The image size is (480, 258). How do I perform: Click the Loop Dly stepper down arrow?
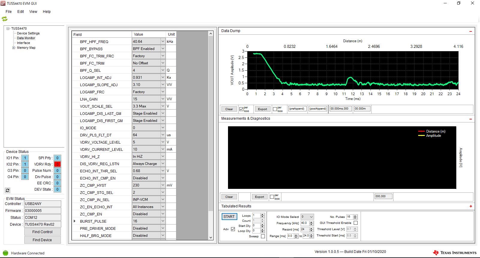[262, 232]
